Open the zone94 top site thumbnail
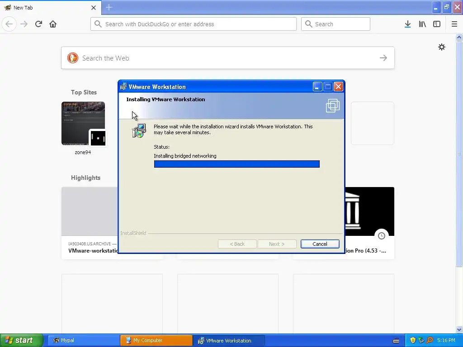Viewport: 463px width, 347px height. coord(83,124)
